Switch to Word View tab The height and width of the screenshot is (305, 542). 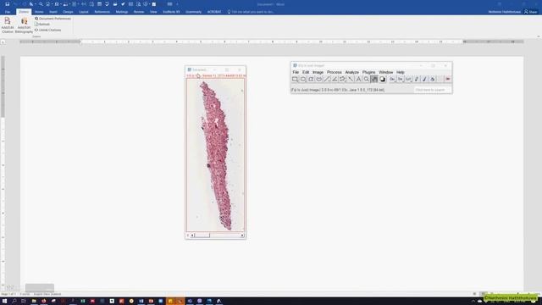point(153,12)
